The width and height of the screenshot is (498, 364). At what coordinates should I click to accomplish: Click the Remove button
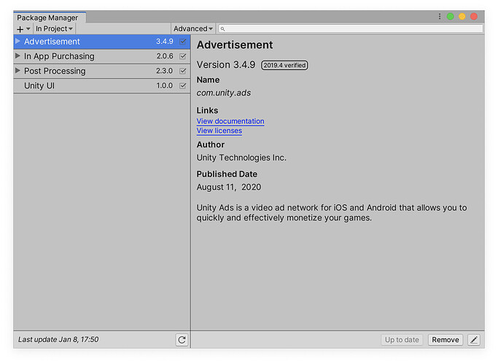tap(445, 340)
